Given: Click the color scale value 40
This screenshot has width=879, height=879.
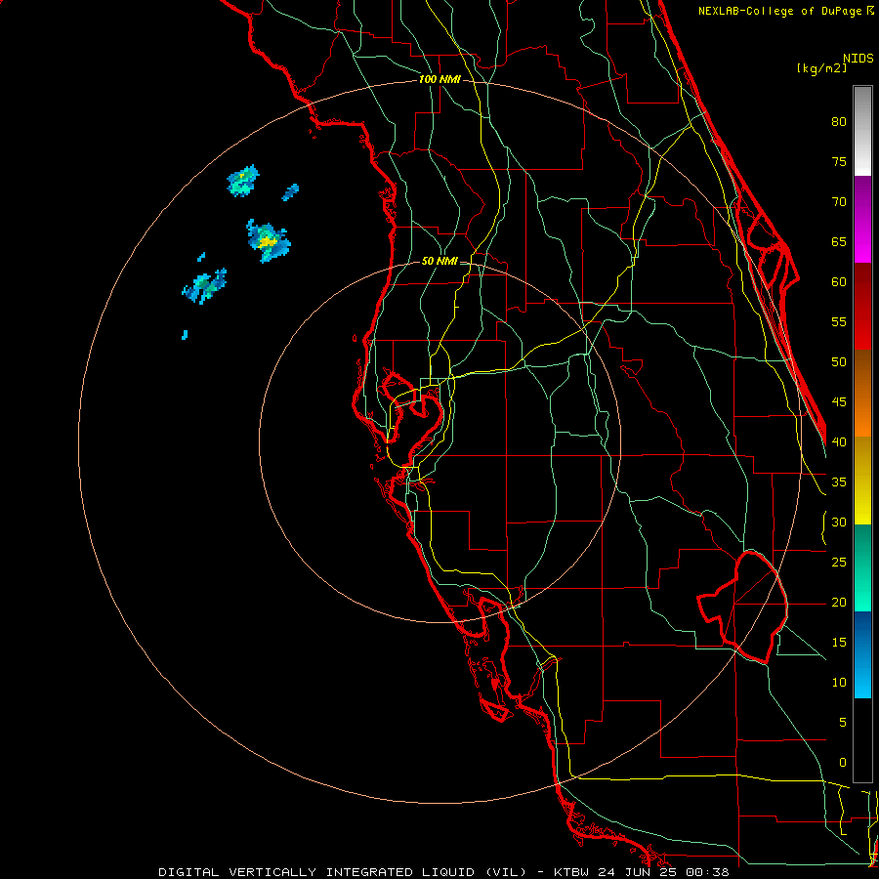Looking at the screenshot, I should coord(839,441).
